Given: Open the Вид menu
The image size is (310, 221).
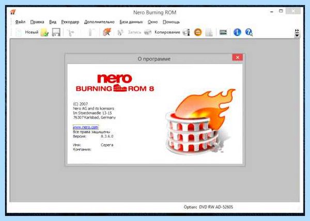Looking at the screenshot, I should (53, 22).
